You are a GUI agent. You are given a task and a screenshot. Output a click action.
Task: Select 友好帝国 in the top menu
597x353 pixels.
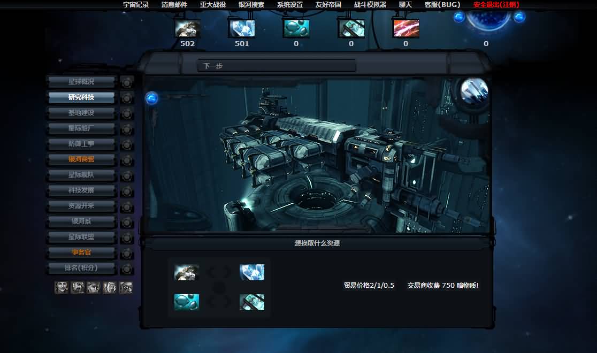(328, 5)
